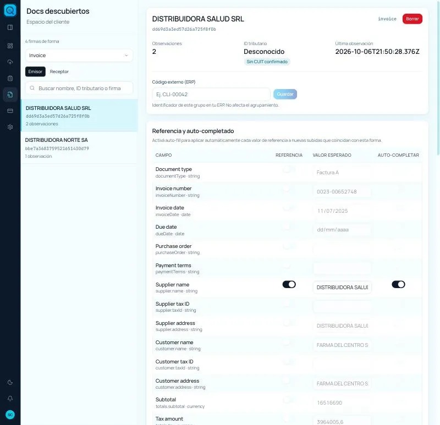Click the timestamp '2026-10-06T21:50:28.376Z'
The width and height of the screenshot is (440, 425).
(x=377, y=52)
